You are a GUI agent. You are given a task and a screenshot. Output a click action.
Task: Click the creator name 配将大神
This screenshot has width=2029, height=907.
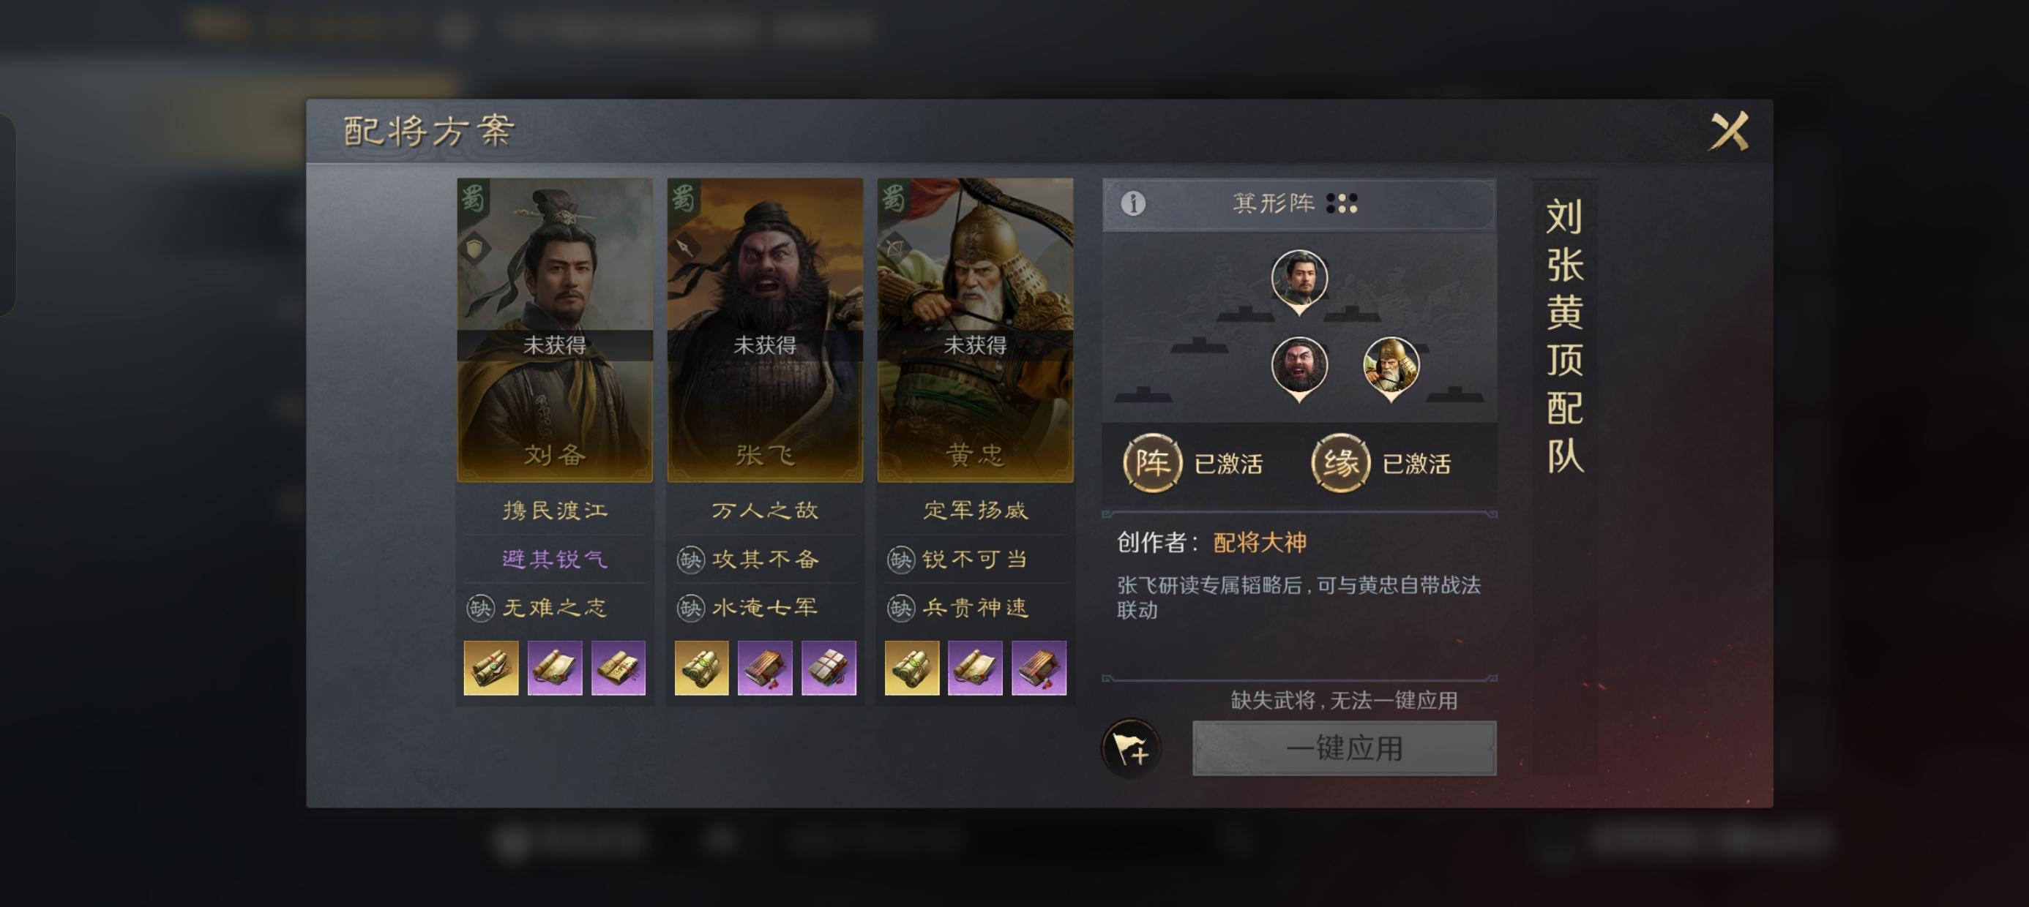coord(1260,543)
